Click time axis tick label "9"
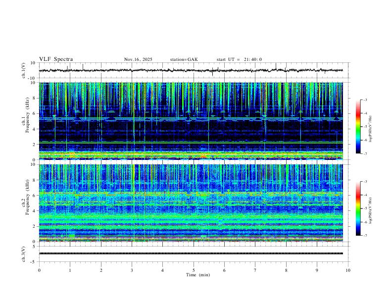 [317, 270]
